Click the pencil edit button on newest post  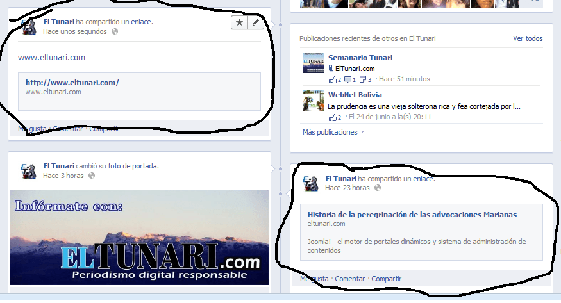255,22
